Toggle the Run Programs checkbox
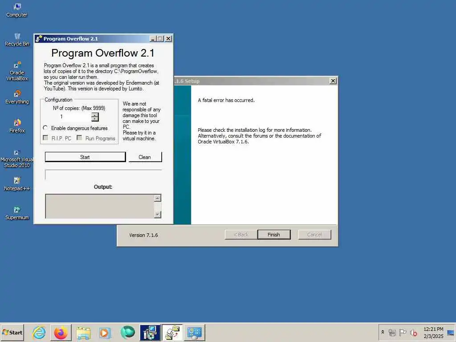456x342 pixels. (x=79, y=138)
